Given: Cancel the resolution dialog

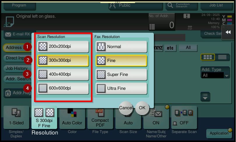Looking at the screenshot, I should point(126,108).
